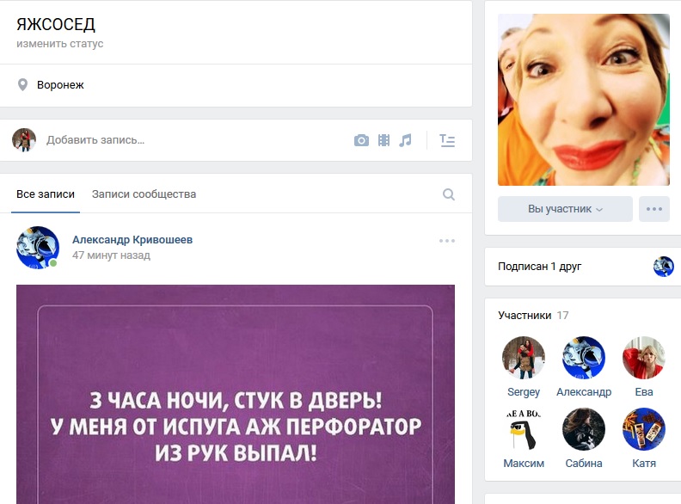The height and width of the screenshot is (504, 681).
Task: Click the name 'Ева' in members
Action: click(x=644, y=392)
